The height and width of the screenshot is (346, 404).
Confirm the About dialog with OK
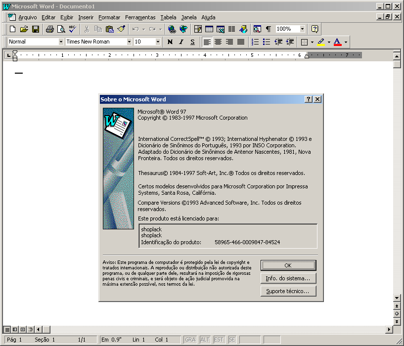[288, 265]
